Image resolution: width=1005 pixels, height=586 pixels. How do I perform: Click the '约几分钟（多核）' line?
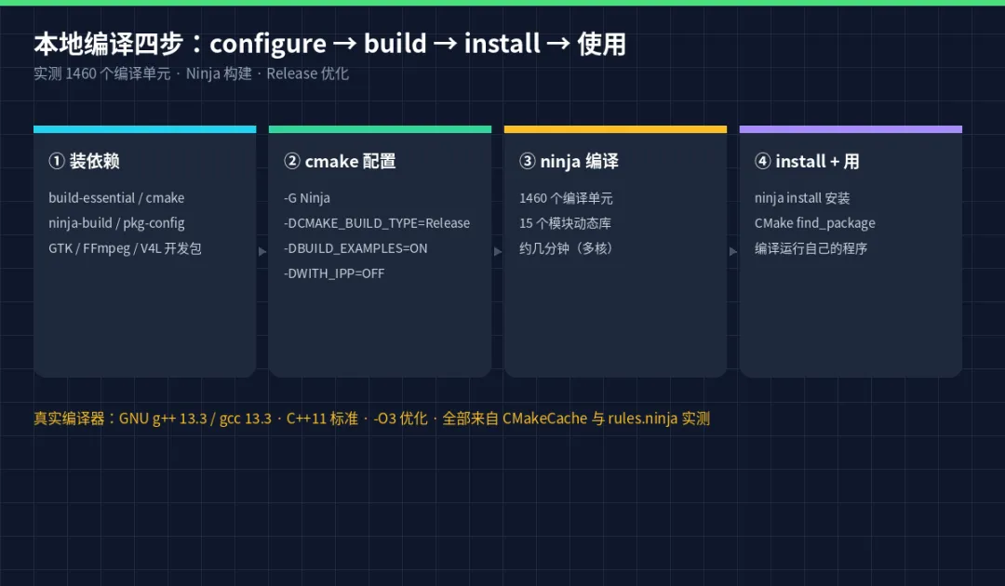coord(569,248)
